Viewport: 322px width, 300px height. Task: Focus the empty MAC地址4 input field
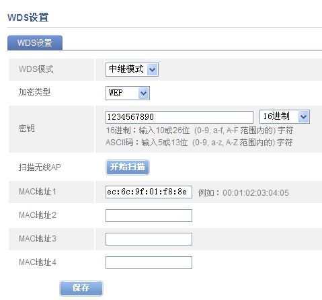point(149,262)
